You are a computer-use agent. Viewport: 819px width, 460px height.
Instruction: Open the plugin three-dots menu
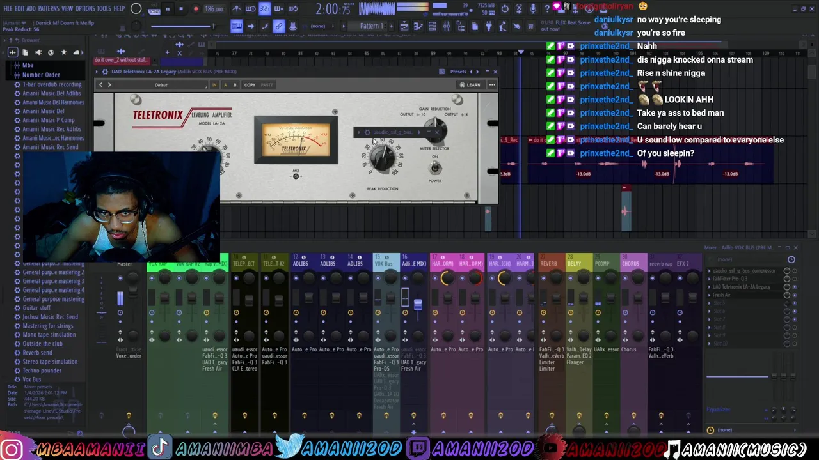coord(492,85)
